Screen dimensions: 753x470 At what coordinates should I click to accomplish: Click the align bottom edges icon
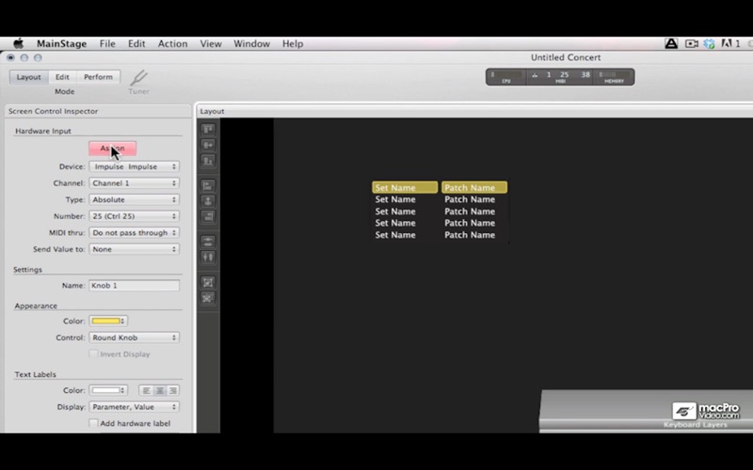[208, 161]
